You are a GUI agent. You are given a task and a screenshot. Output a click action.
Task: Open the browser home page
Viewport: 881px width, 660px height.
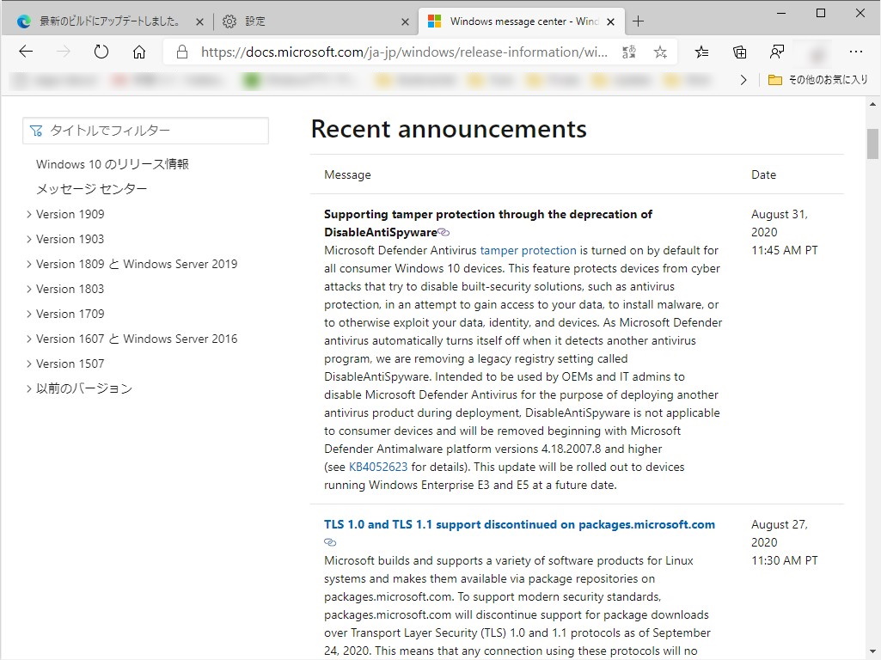pyautogui.click(x=138, y=52)
